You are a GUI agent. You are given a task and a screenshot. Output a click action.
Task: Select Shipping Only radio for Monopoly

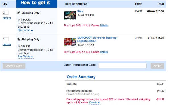pyautogui.click(x=19, y=39)
